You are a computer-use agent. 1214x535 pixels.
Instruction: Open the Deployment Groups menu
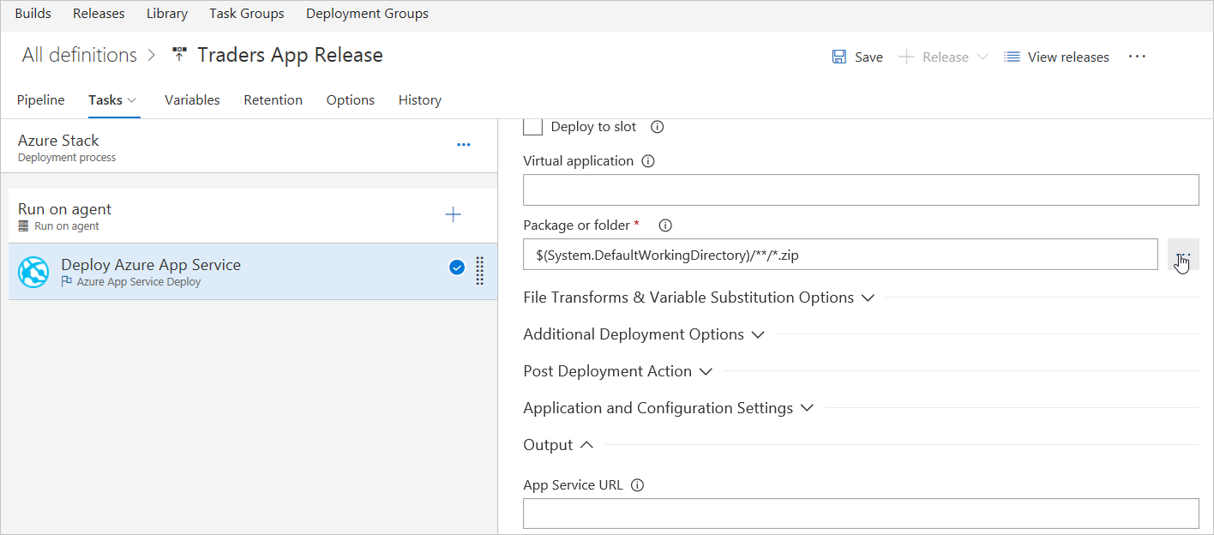tap(367, 14)
